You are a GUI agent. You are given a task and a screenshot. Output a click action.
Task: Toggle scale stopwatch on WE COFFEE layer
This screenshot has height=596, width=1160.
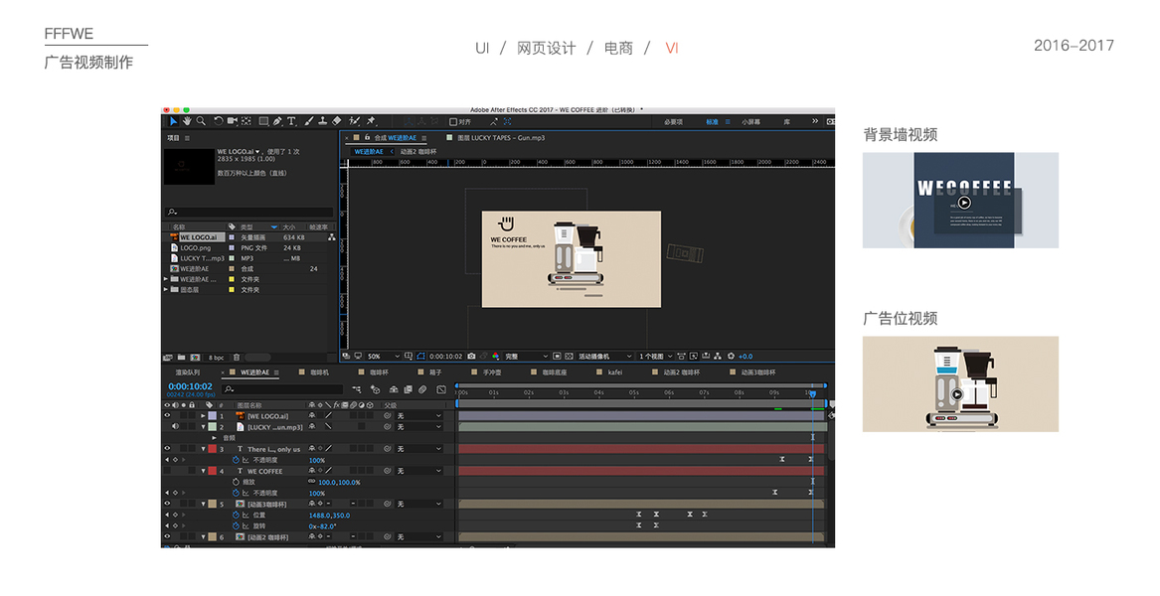(x=236, y=482)
